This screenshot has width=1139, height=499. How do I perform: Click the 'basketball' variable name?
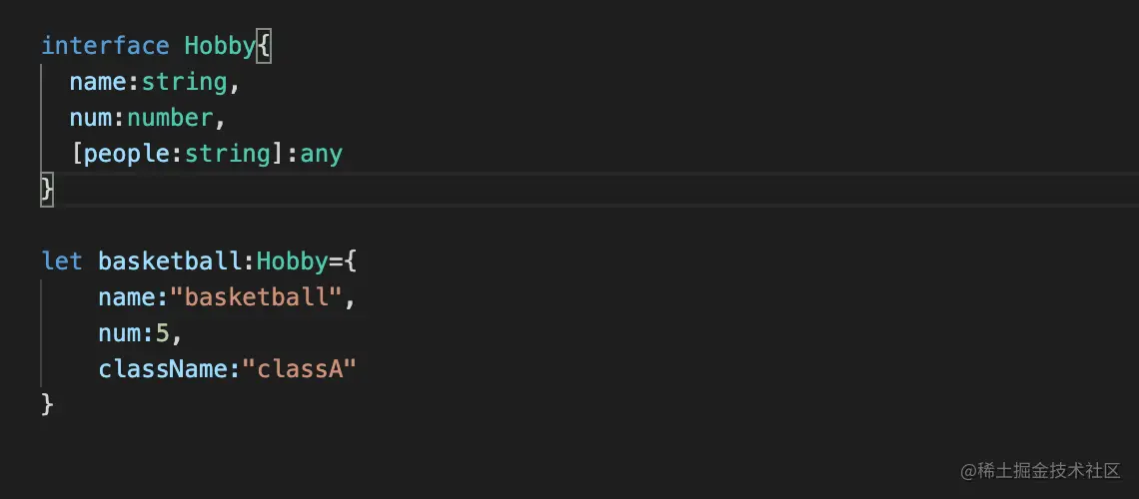pyautogui.click(x=170, y=261)
